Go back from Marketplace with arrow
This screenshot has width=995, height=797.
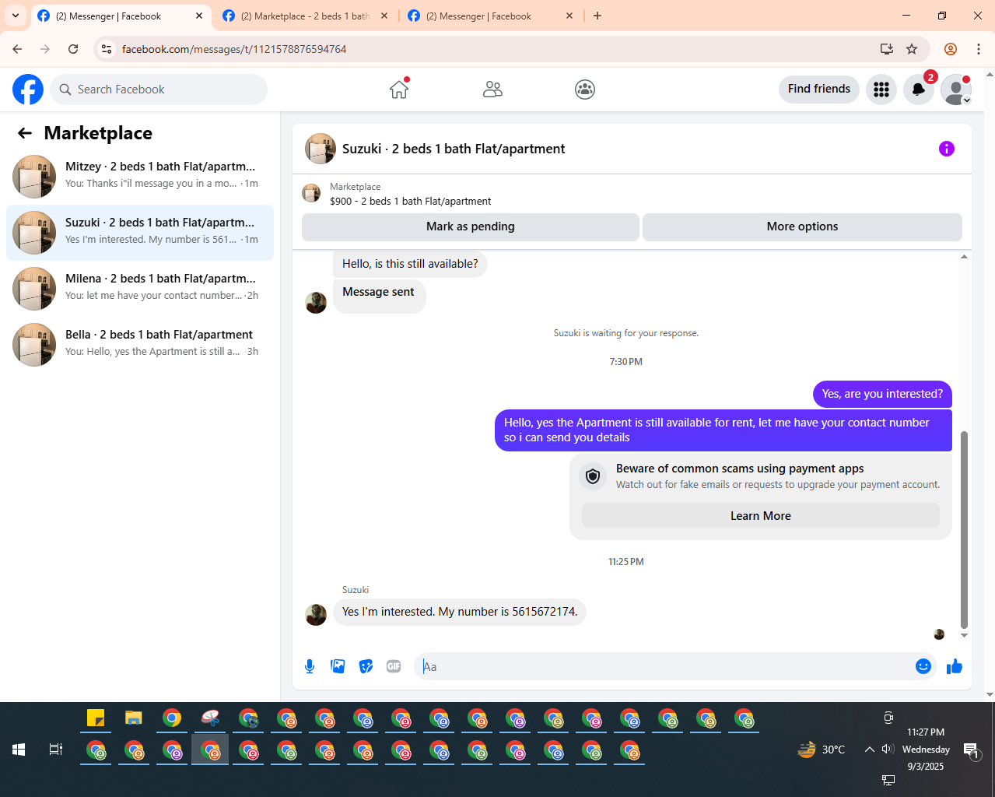point(25,133)
